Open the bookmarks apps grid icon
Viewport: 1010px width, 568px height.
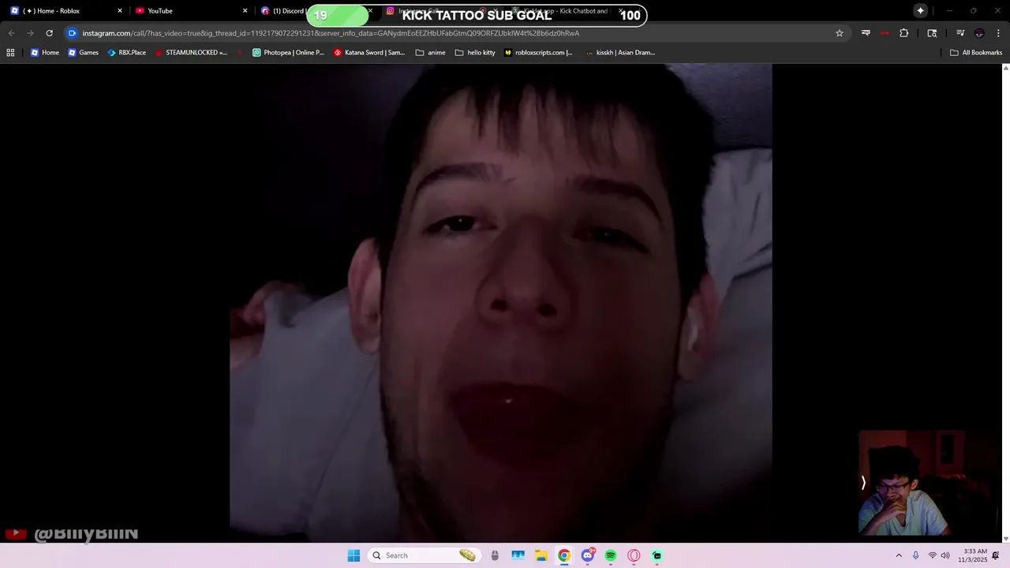pos(10,53)
